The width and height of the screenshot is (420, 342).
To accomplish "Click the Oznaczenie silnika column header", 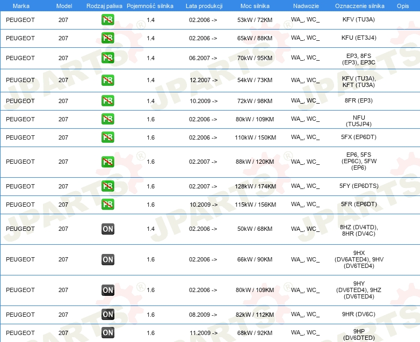I will (360, 6).
